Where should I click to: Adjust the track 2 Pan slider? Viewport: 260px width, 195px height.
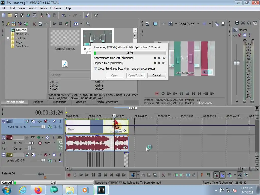point(30,148)
